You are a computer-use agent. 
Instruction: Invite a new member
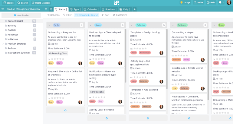199,2
